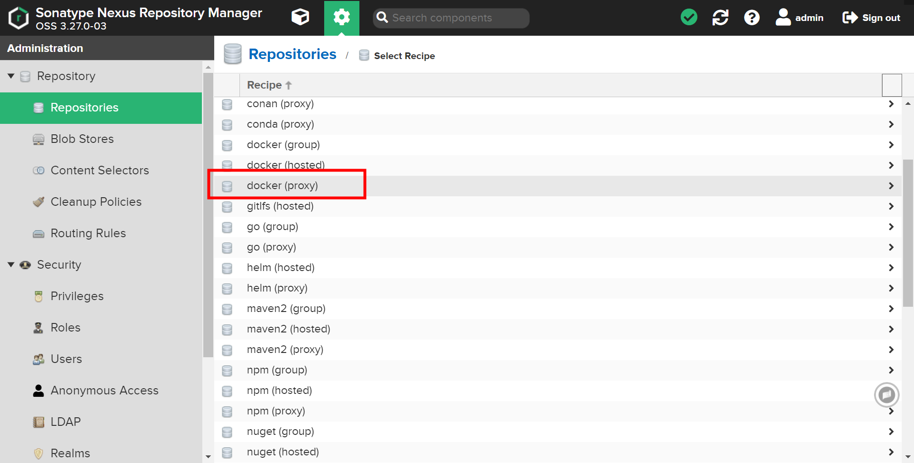Open Browse mode via the cube icon
Image resolution: width=914 pixels, height=463 pixels.
click(300, 17)
